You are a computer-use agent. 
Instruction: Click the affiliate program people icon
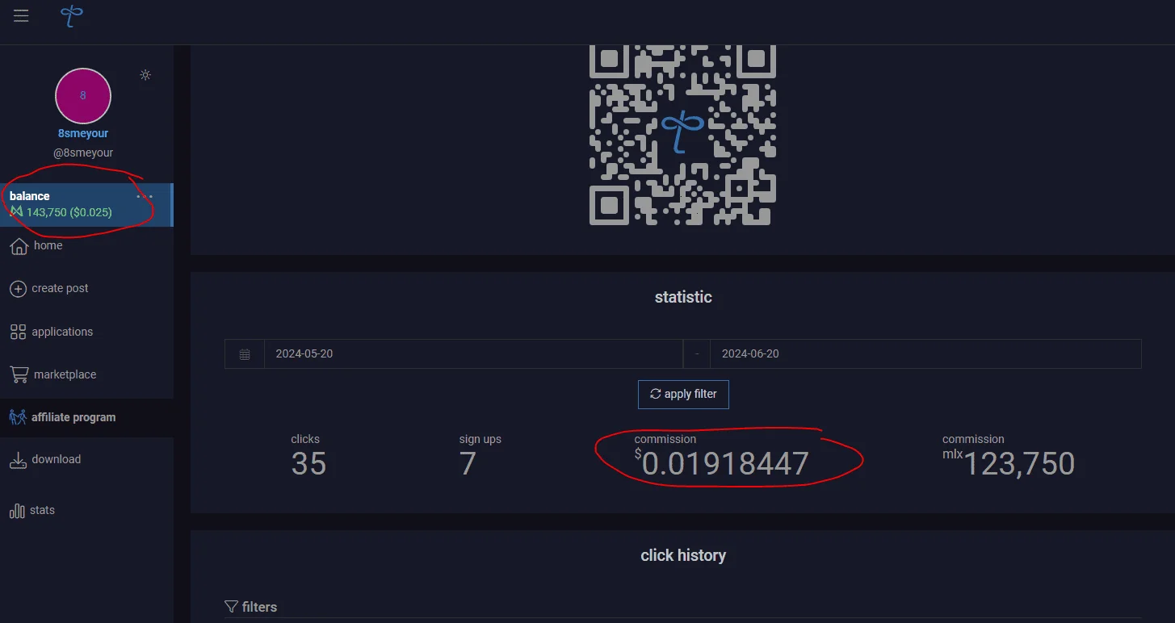pos(18,417)
